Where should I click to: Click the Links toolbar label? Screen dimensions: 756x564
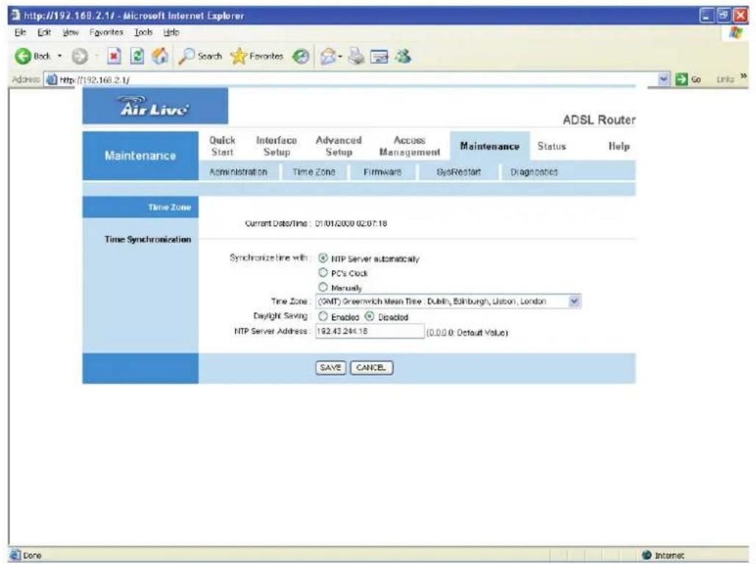(x=724, y=79)
